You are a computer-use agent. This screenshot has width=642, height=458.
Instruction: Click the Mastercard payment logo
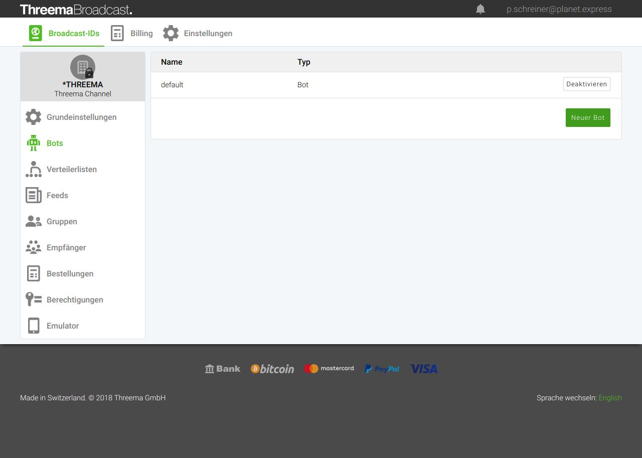click(x=329, y=369)
